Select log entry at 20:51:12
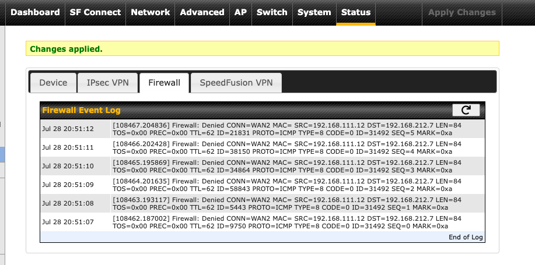Screen dimensions: 535x265 point(263,129)
